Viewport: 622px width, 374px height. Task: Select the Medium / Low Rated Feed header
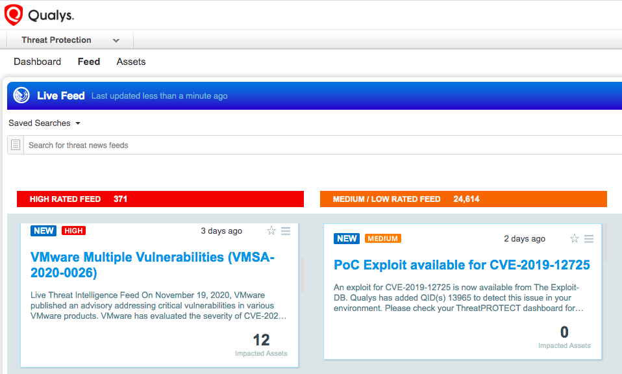click(x=464, y=199)
